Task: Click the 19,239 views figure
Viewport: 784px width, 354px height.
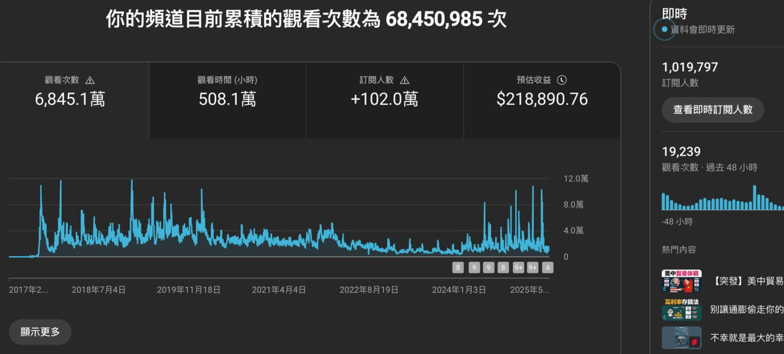Action: coord(681,152)
